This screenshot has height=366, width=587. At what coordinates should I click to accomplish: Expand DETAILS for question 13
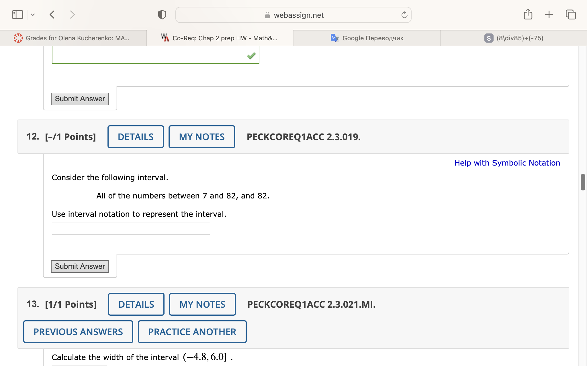136,304
